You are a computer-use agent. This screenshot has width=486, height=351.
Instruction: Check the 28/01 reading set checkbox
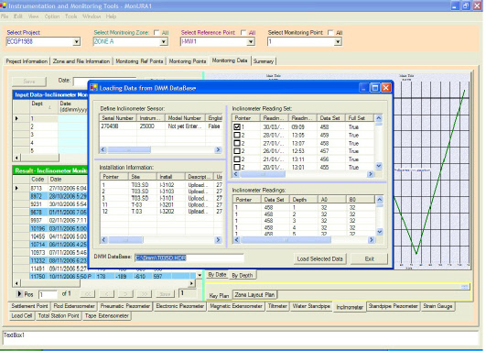237,135
